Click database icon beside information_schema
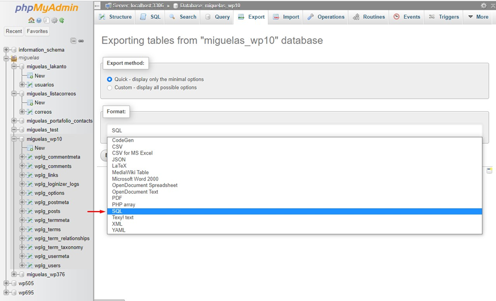 click(x=14, y=50)
